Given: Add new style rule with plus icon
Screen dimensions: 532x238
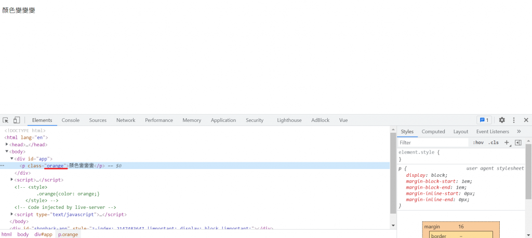Looking at the screenshot, I should (x=507, y=143).
